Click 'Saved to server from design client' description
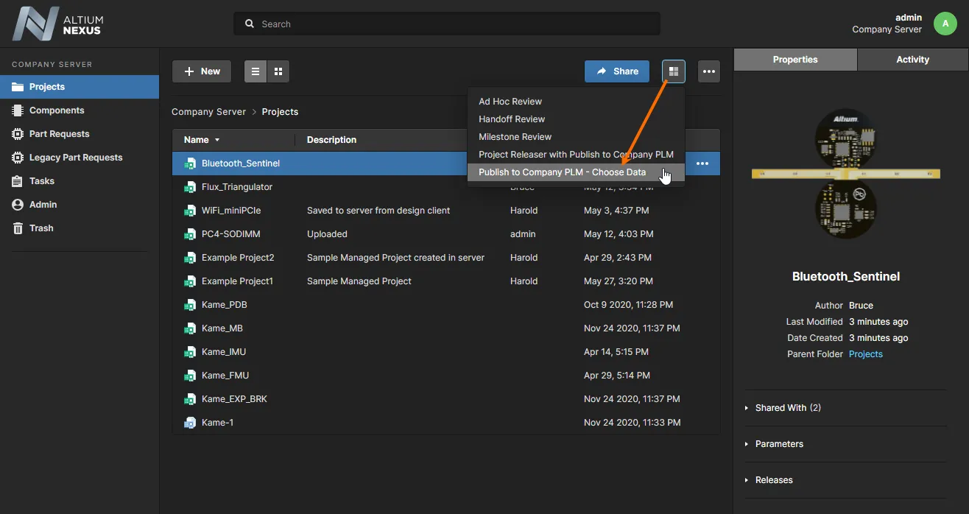This screenshot has width=969, height=514. coord(378,211)
